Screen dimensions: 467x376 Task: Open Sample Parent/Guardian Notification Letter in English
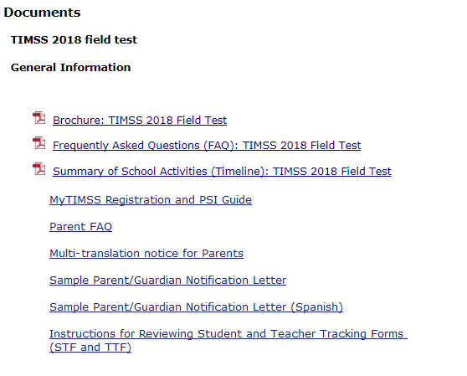[167, 280]
